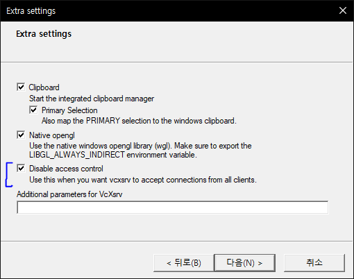Click the PRIMARY selection mapping description text
The image size is (354, 279).
[x=139, y=121]
